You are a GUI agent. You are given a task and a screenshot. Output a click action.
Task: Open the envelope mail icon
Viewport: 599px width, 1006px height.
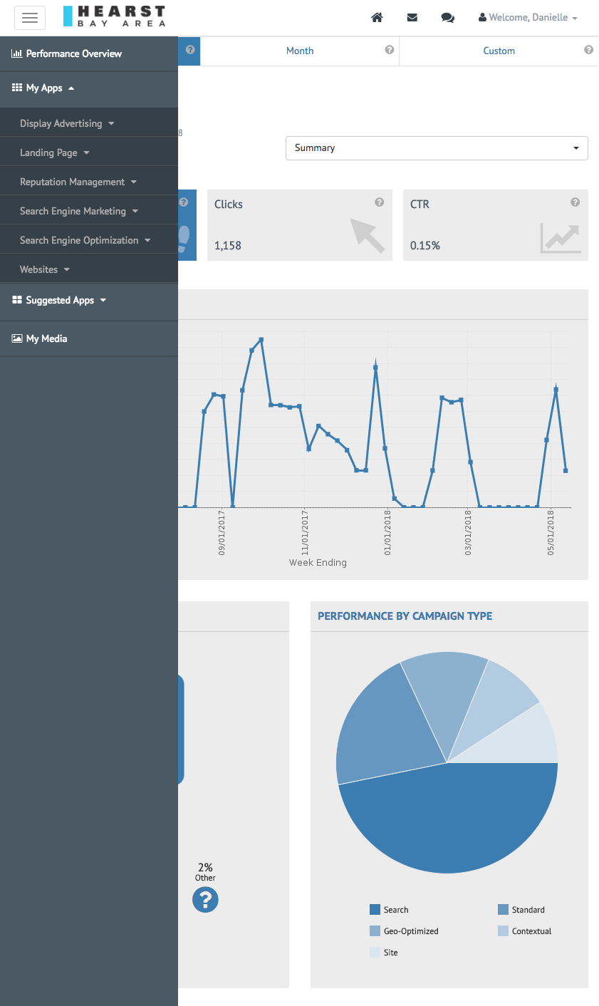pyautogui.click(x=412, y=17)
